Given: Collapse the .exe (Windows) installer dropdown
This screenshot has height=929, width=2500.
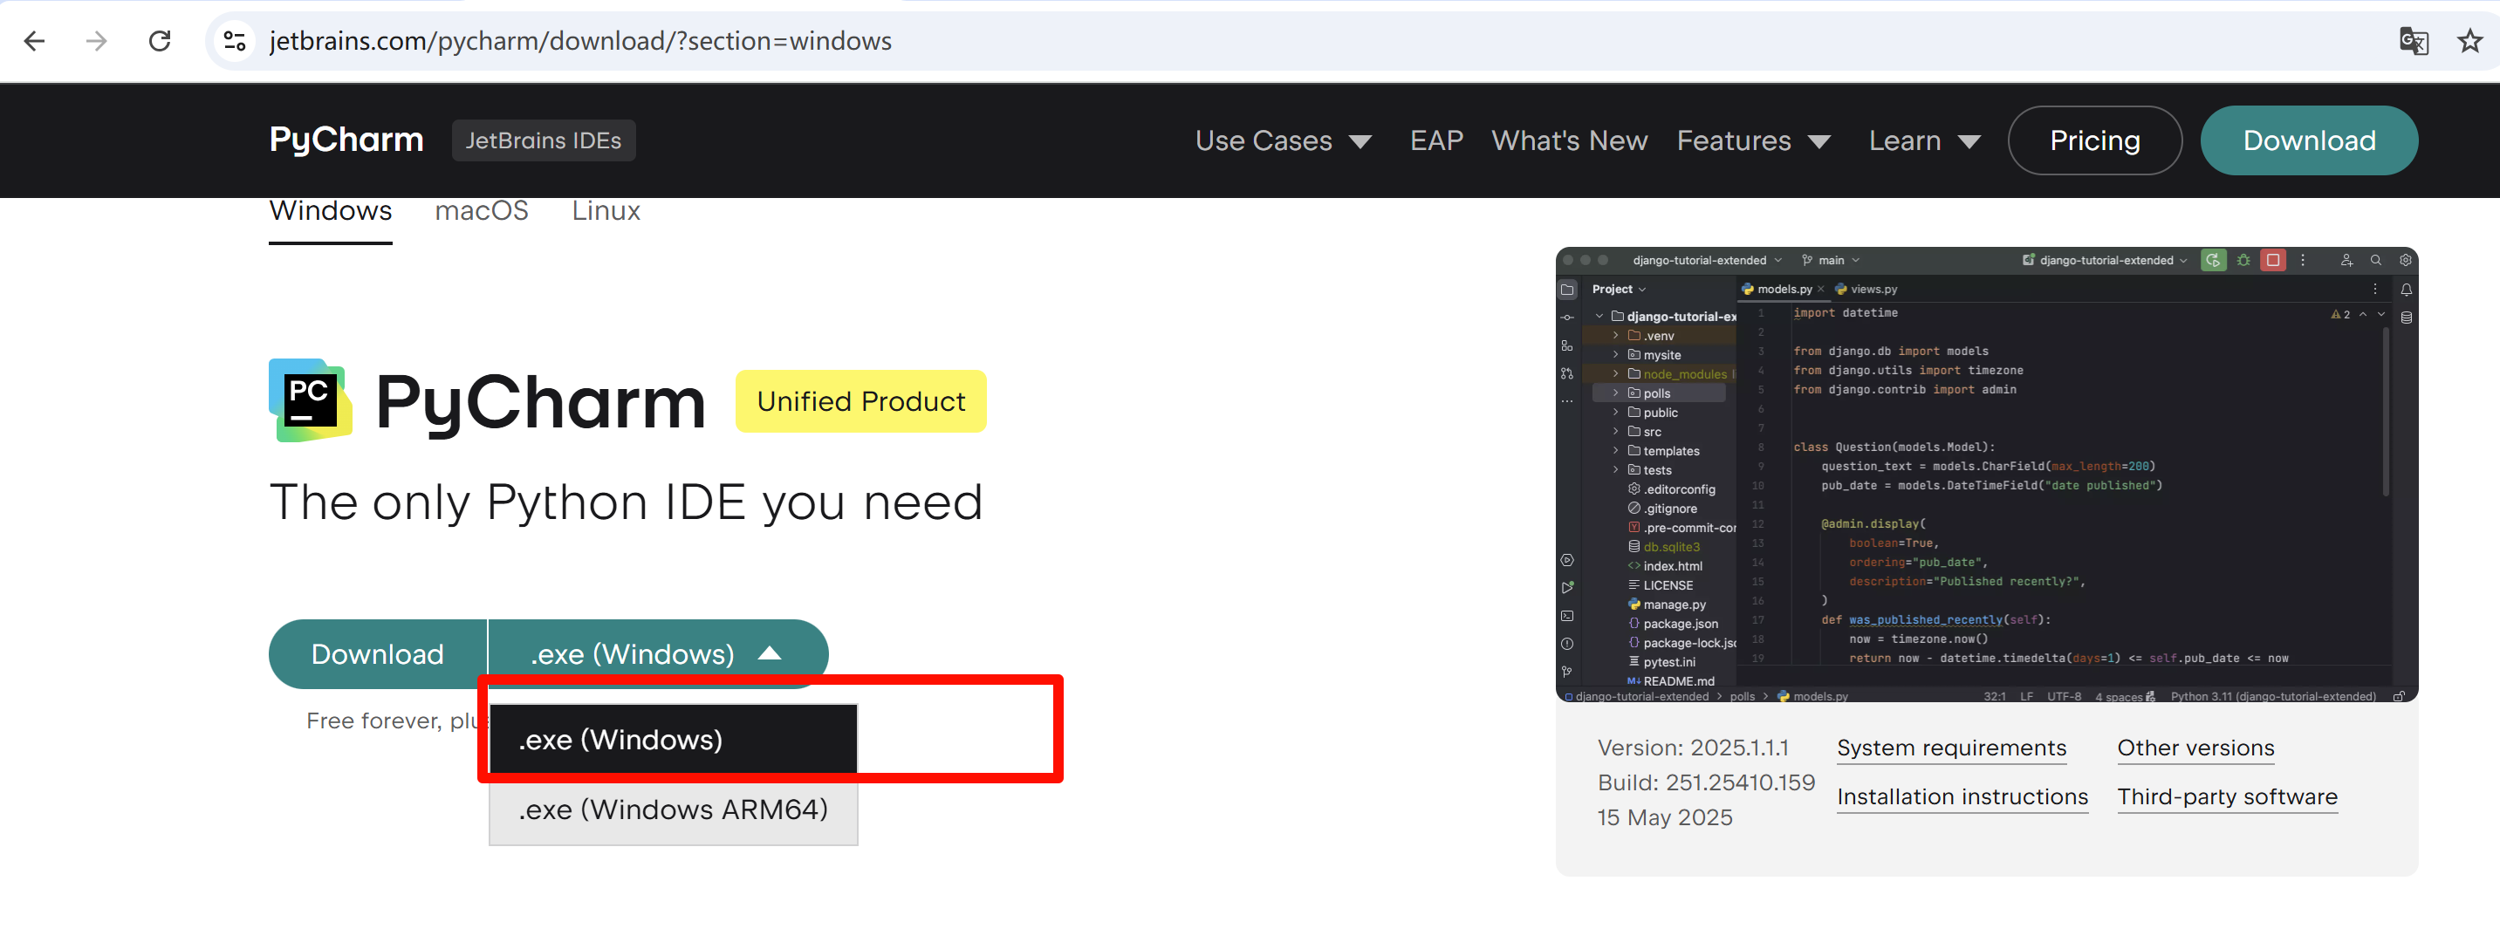Looking at the screenshot, I should (657, 654).
